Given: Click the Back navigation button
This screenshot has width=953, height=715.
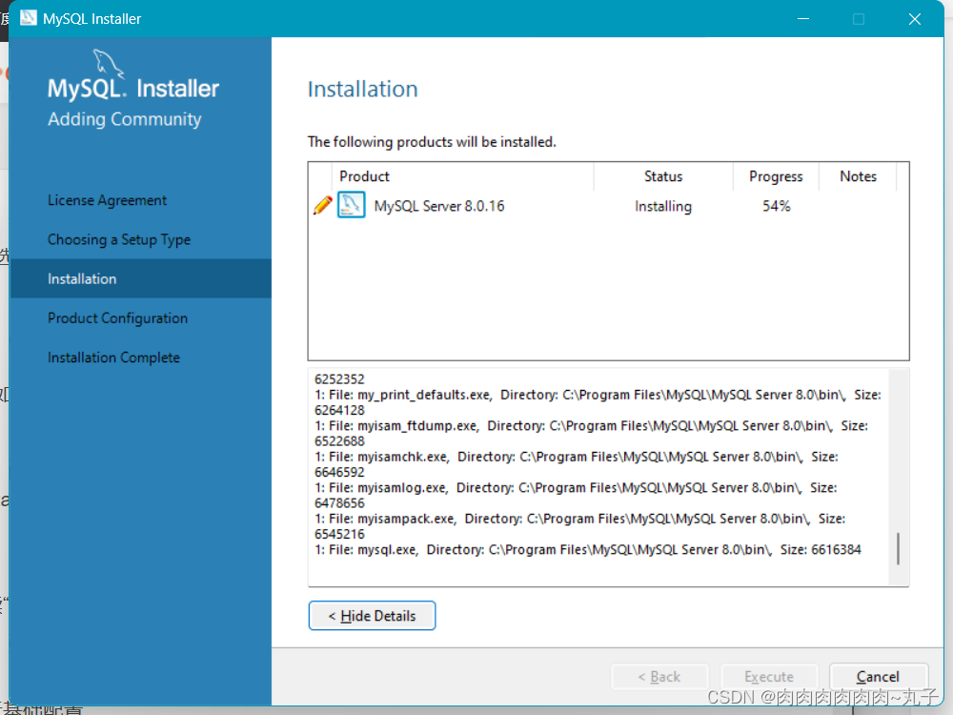Looking at the screenshot, I should 659,676.
